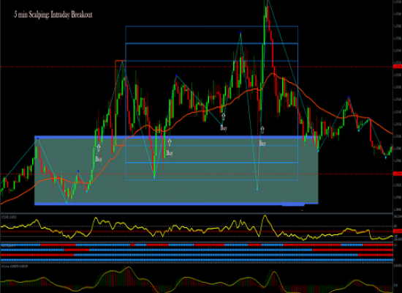Select the upper red price tag on price axis

(398, 67)
